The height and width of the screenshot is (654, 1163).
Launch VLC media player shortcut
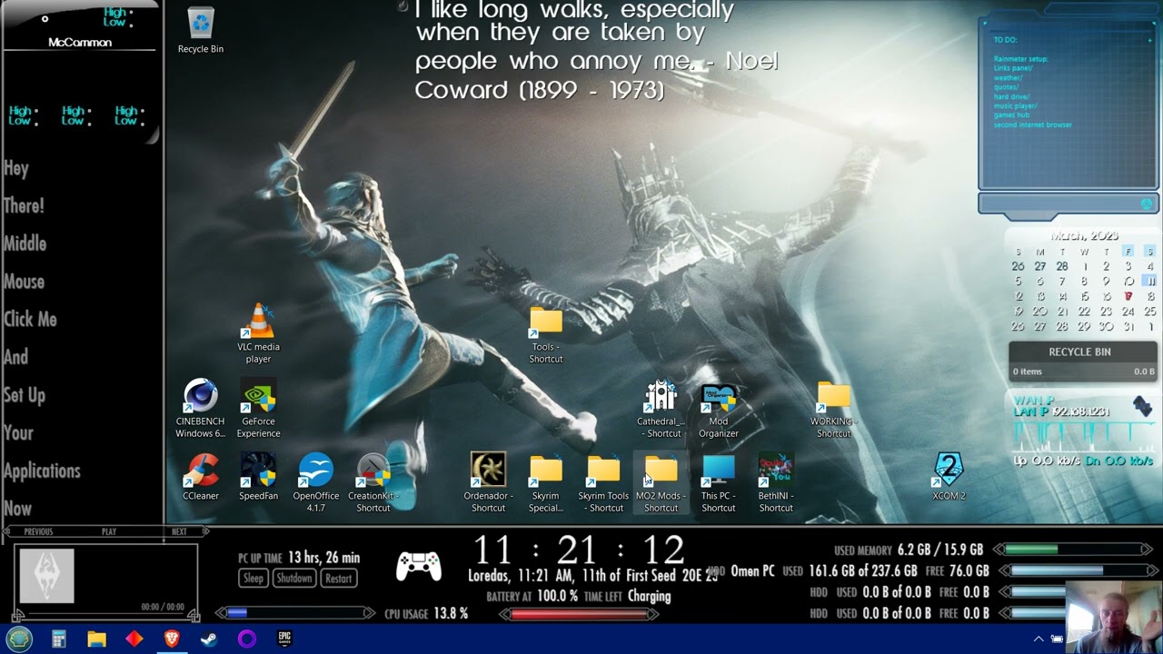click(x=258, y=334)
